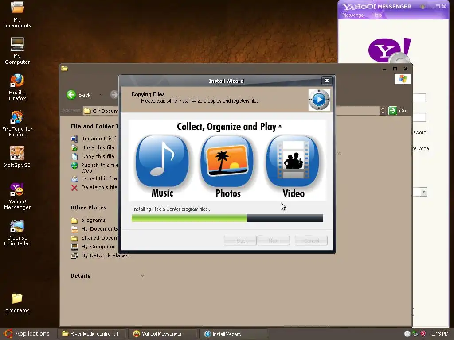The image size is (454, 340).
Task: Click the Yahoo! logo in Messenger window
Action: [390, 50]
